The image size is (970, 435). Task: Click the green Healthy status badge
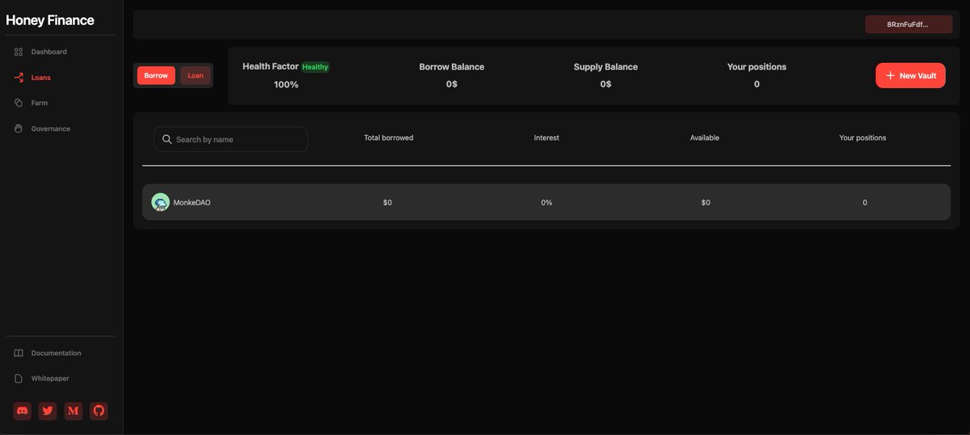tap(315, 67)
